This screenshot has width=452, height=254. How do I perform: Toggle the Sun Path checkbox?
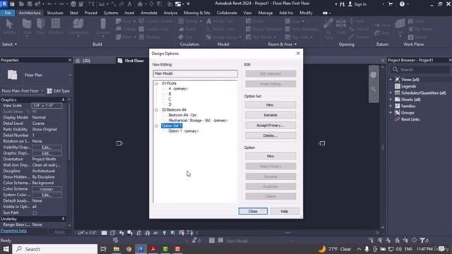point(35,213)
